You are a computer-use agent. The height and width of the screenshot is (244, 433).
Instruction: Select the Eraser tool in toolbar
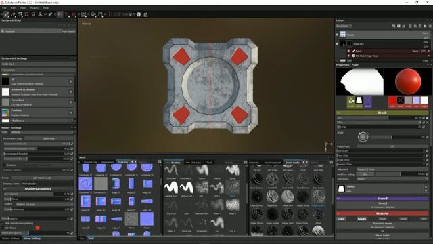tap(13, 14)
